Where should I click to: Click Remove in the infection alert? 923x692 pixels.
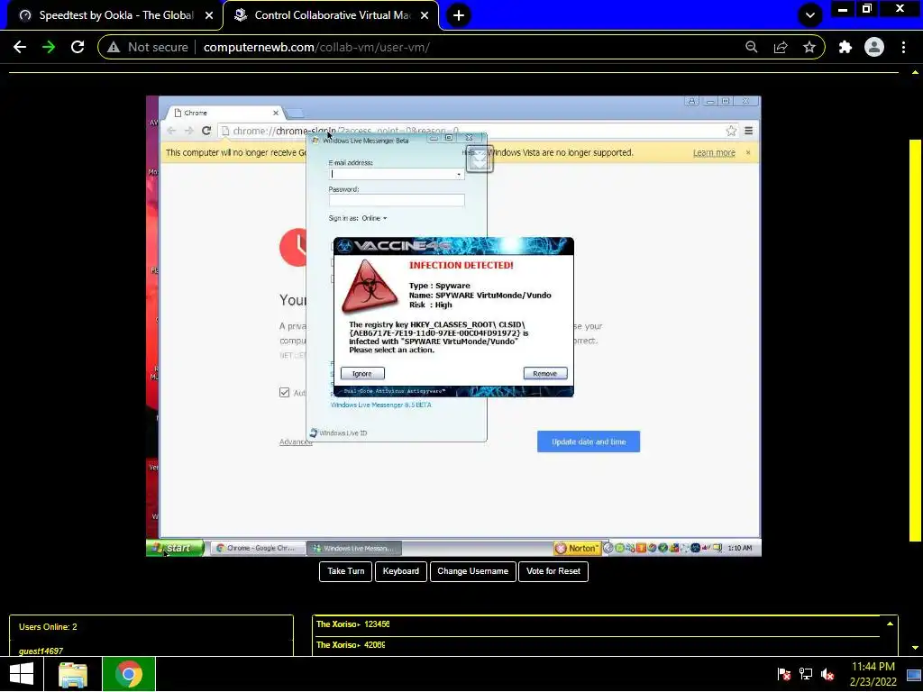[x=545, y=374]
